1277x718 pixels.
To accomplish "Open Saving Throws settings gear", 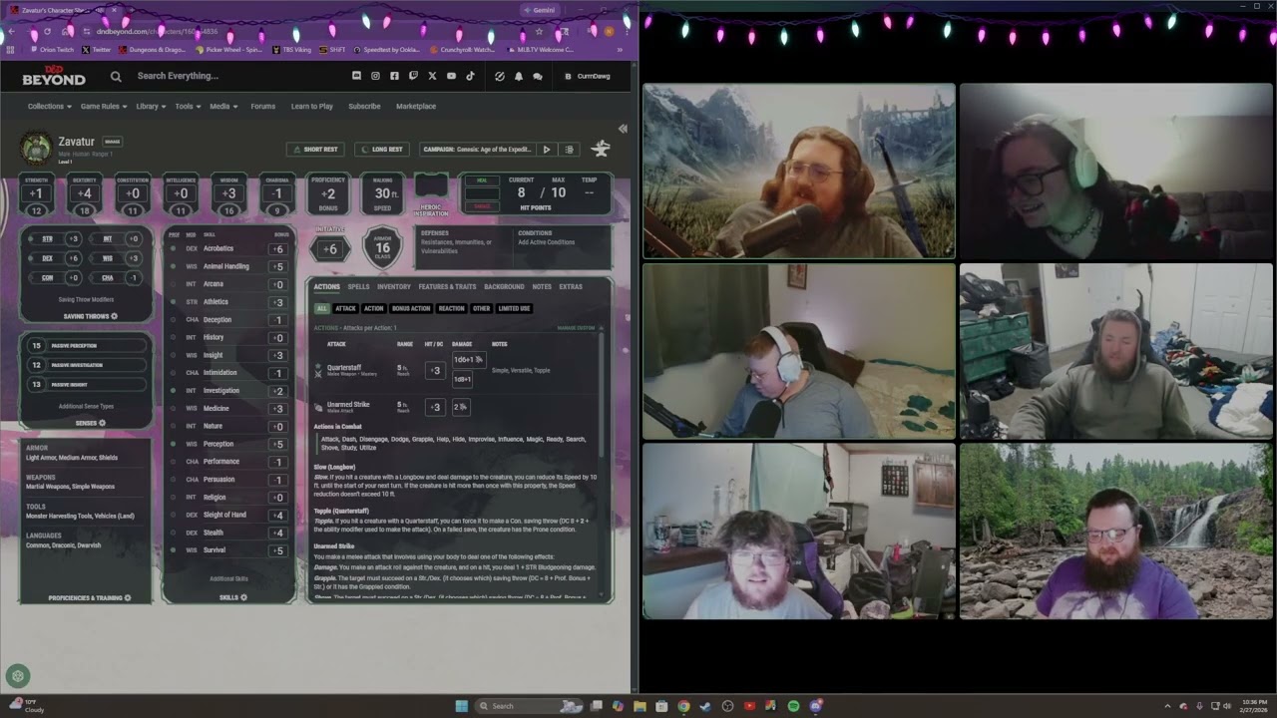I will [x=115, y=316].
